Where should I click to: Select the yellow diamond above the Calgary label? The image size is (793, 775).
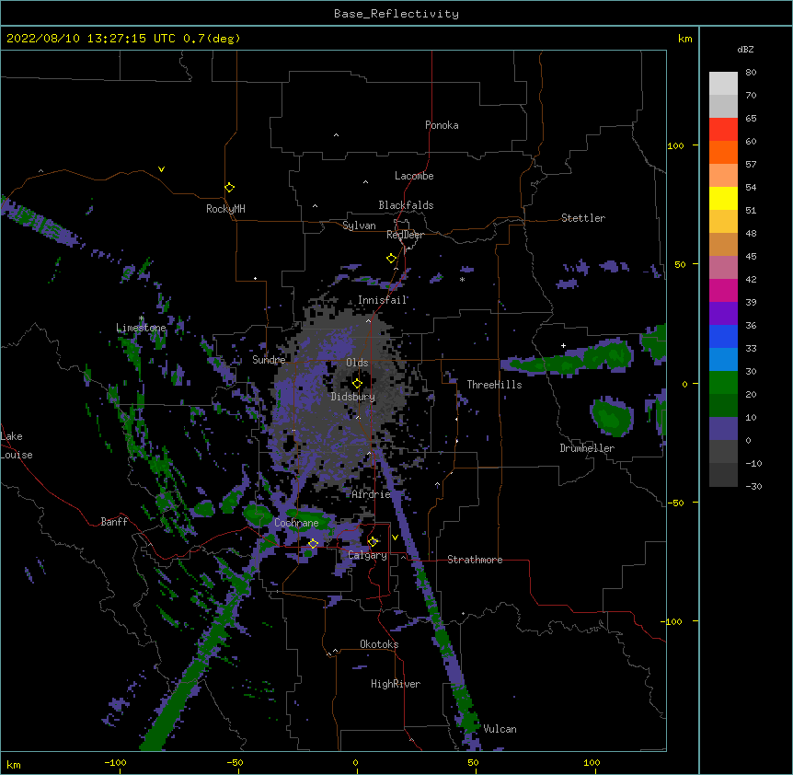tap(373, 542)
